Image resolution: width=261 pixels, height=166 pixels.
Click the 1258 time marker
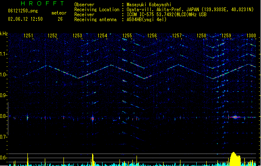pyautogui.click(x=201, y=35)
